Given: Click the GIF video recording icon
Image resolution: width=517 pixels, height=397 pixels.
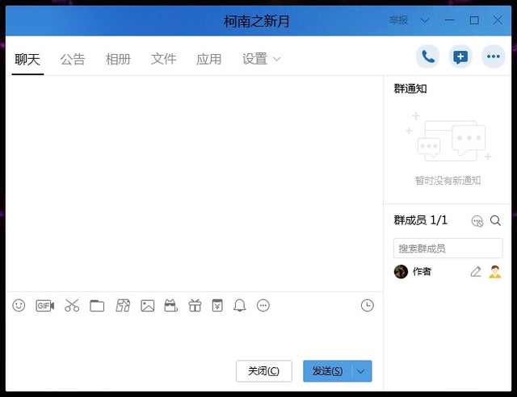Looking at the screenshot, I should [44, 306].
